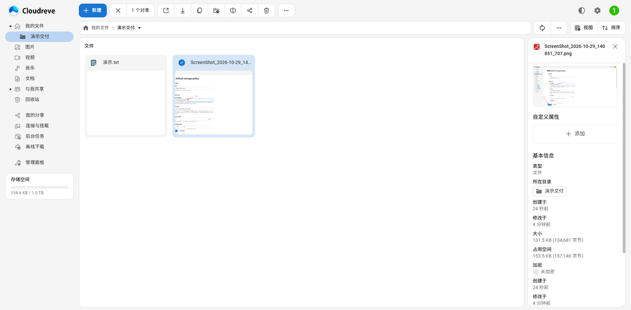
Task: Open the 排序 sort menu
Action: click(x=611, y=28)
